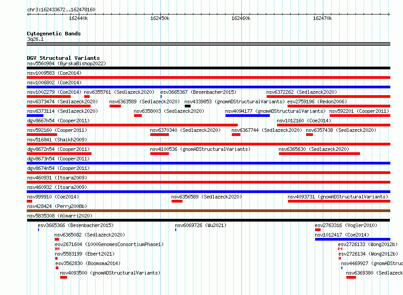This screenshot has height=295, width=403.
Task: Click the nsv6356589 (Sedlazeck2020) label
Action: [206, 197]
